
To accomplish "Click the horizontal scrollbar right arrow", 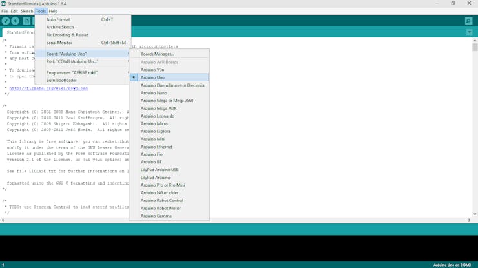I will point(469,220).
